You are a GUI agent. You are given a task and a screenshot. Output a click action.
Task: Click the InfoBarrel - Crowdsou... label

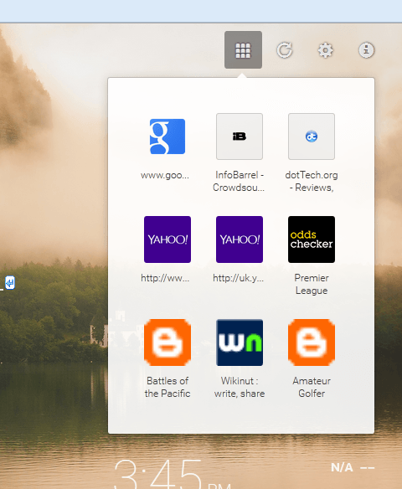[239, 181]
